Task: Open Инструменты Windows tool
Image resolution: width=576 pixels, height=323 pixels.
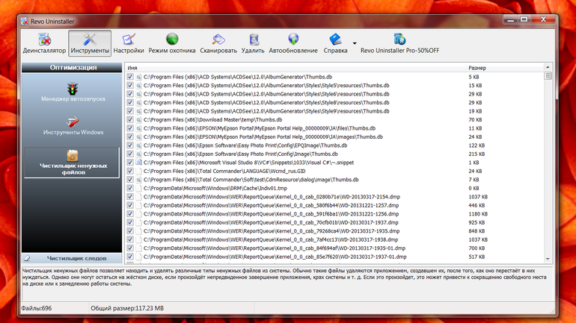Action: [x=73, y=126]
